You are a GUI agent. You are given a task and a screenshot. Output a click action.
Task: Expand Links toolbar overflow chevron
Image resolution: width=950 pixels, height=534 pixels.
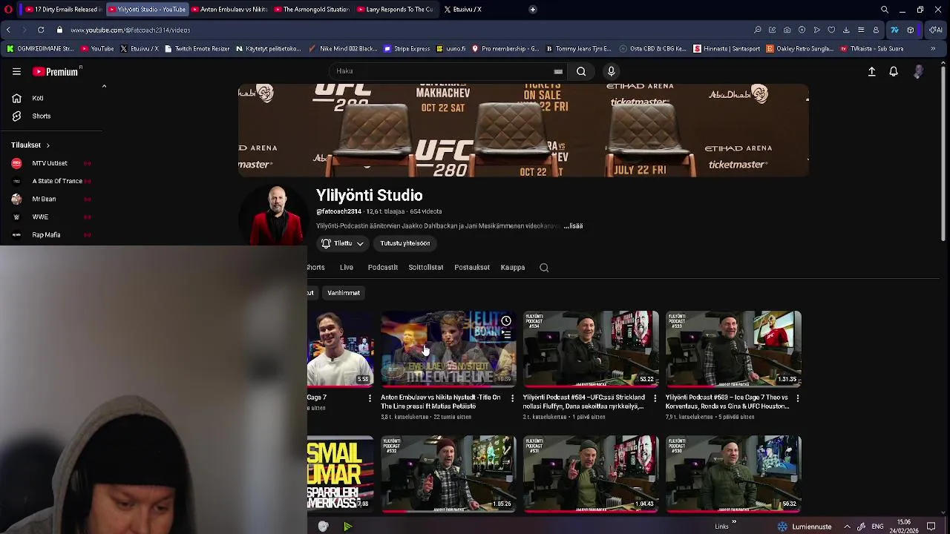pyautogui.click(x=734, y=522)
